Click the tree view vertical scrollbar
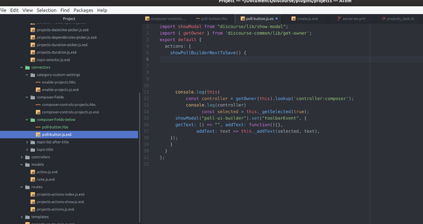Viewport: 423px width, 224px height. click(x=140, y=157)
